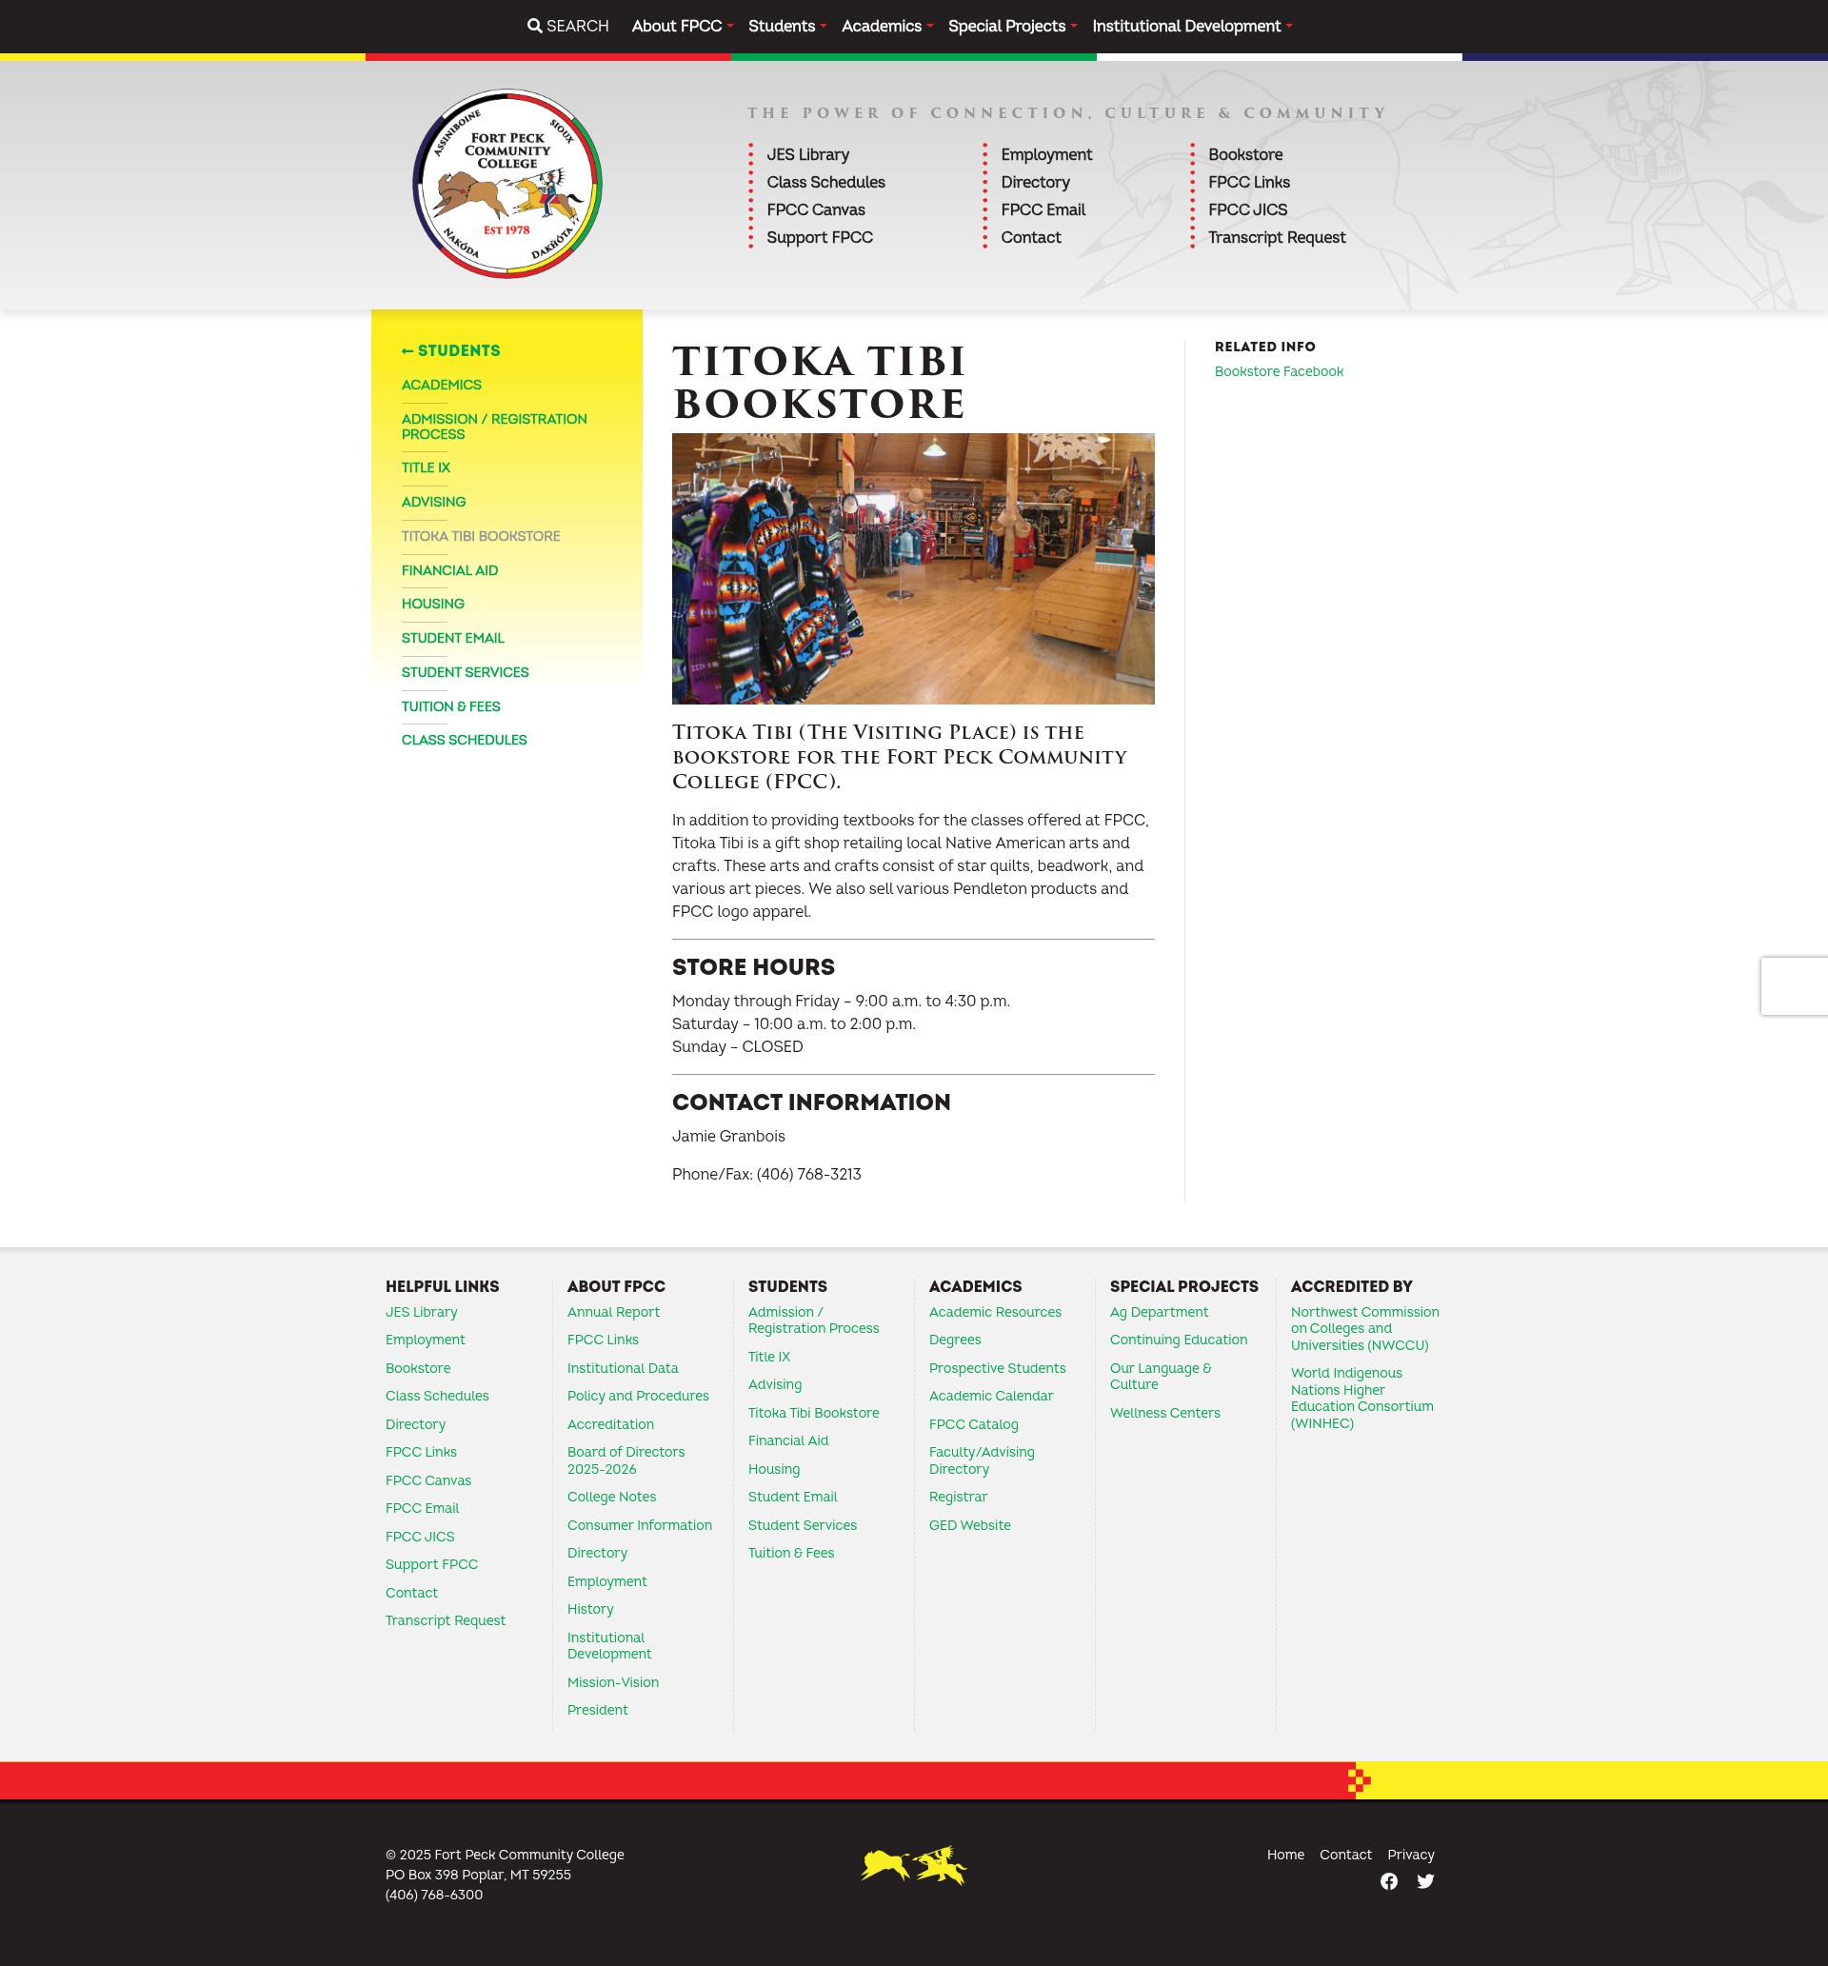Open Employment header quick link

[x=1045, y=154]
